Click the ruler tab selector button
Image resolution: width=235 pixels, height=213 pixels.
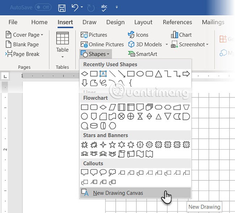click(x=5, y=76)
